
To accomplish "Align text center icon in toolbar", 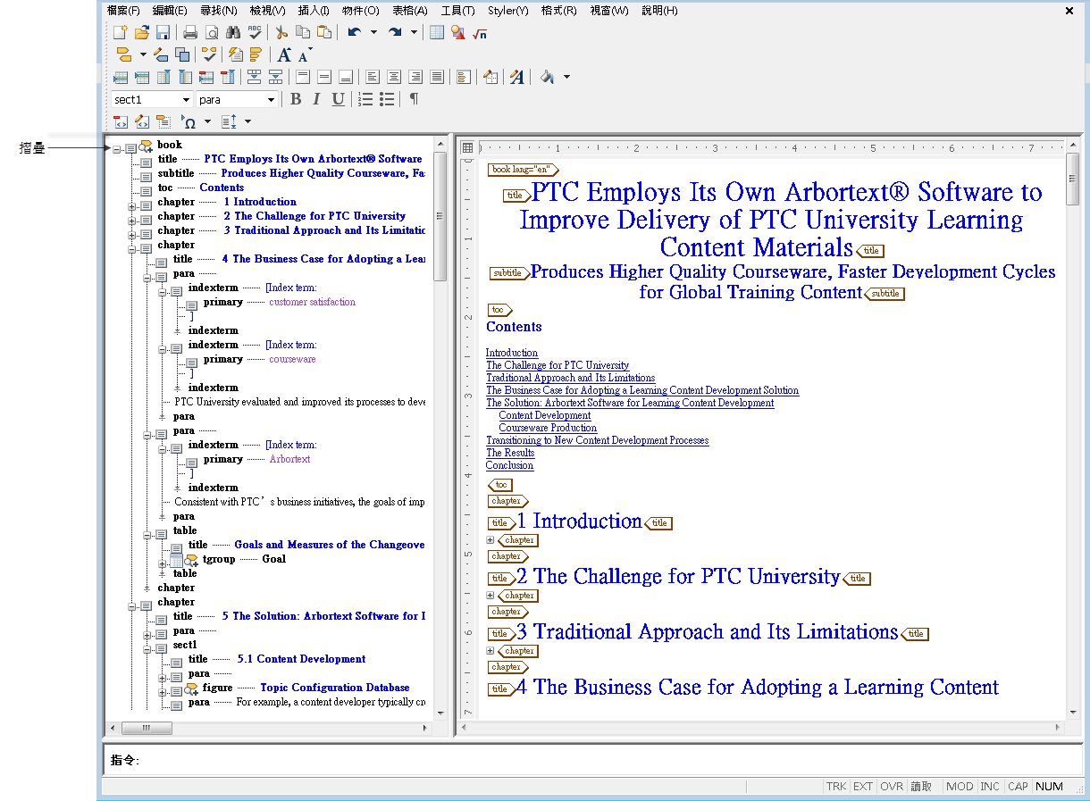I will [x=394, y=78].
